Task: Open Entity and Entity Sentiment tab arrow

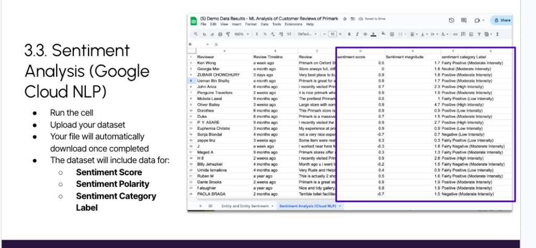Action: tap(272, 206)
